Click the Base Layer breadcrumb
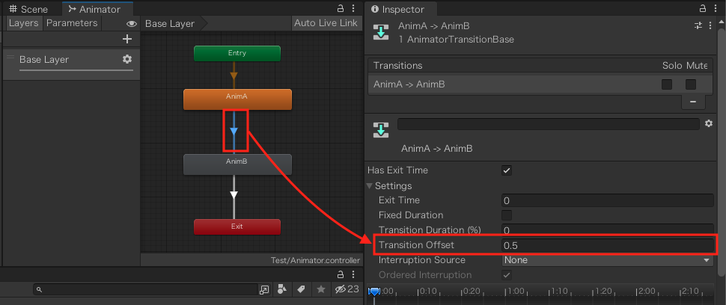Screen dimensions: 726x305 click(170, 24)
